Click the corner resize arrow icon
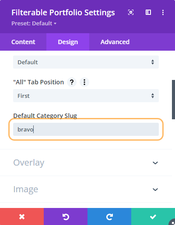The width and height of the screenshot is (175, 225). [x=172, y=222]
